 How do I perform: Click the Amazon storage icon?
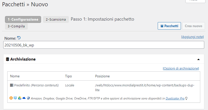(11, 98)
